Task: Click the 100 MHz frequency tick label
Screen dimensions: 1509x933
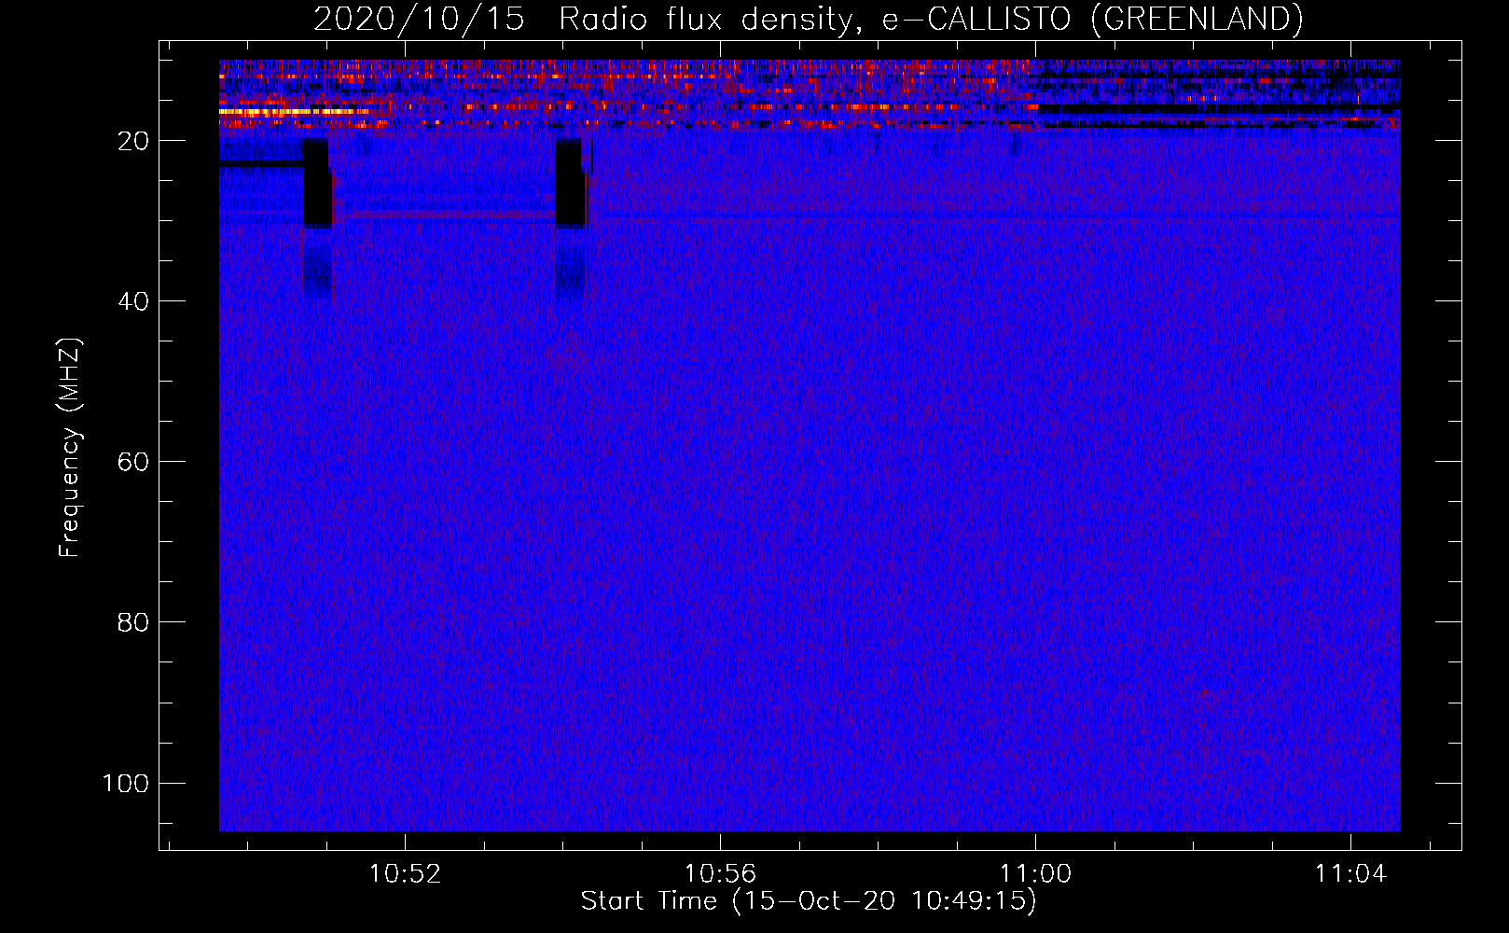Action: (126, 783)
